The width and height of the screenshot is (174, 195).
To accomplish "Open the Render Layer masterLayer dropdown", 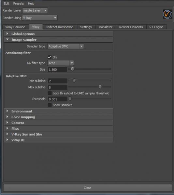I will click(35, 10).
